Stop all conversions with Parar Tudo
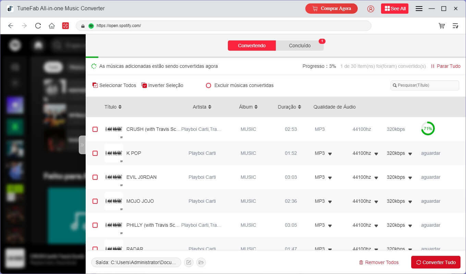Screen dimensions: 466x274 [x=446, y=66]
